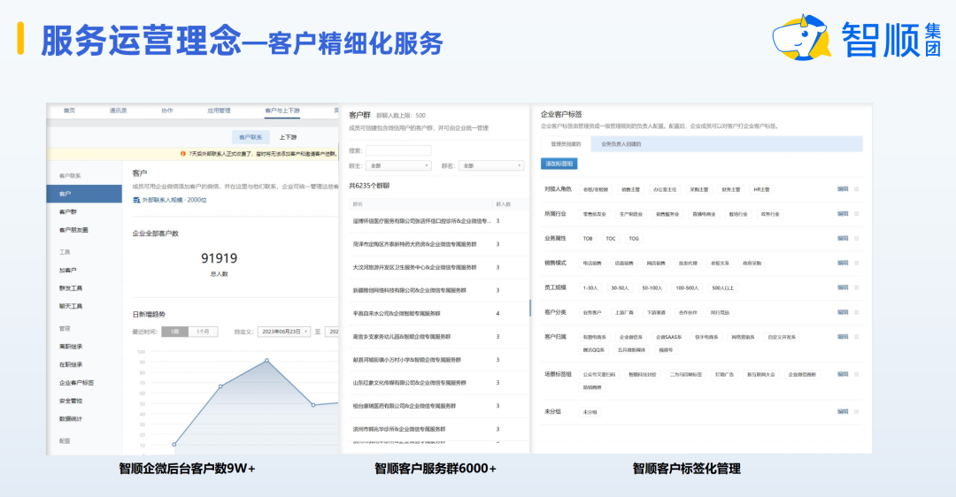Open 在职继承 in the sidebar
Viewport: 956px width, 497px height.
(71, 365)
